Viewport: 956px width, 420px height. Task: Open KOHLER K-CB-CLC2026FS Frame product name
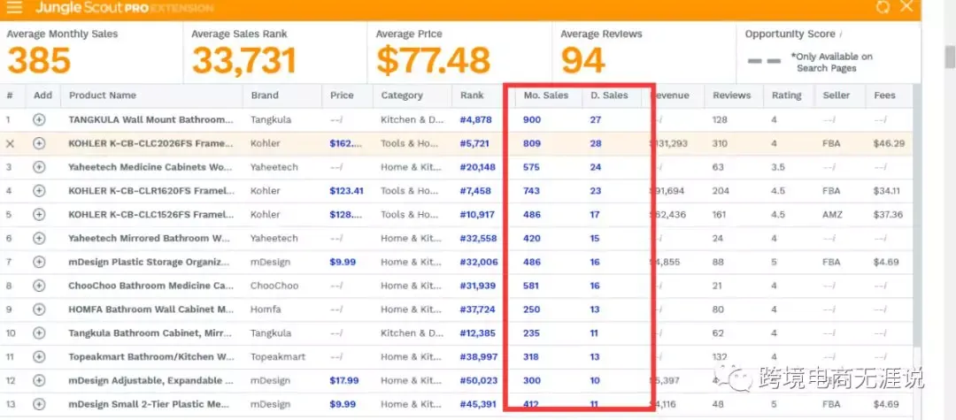click(x=150, y=143)
